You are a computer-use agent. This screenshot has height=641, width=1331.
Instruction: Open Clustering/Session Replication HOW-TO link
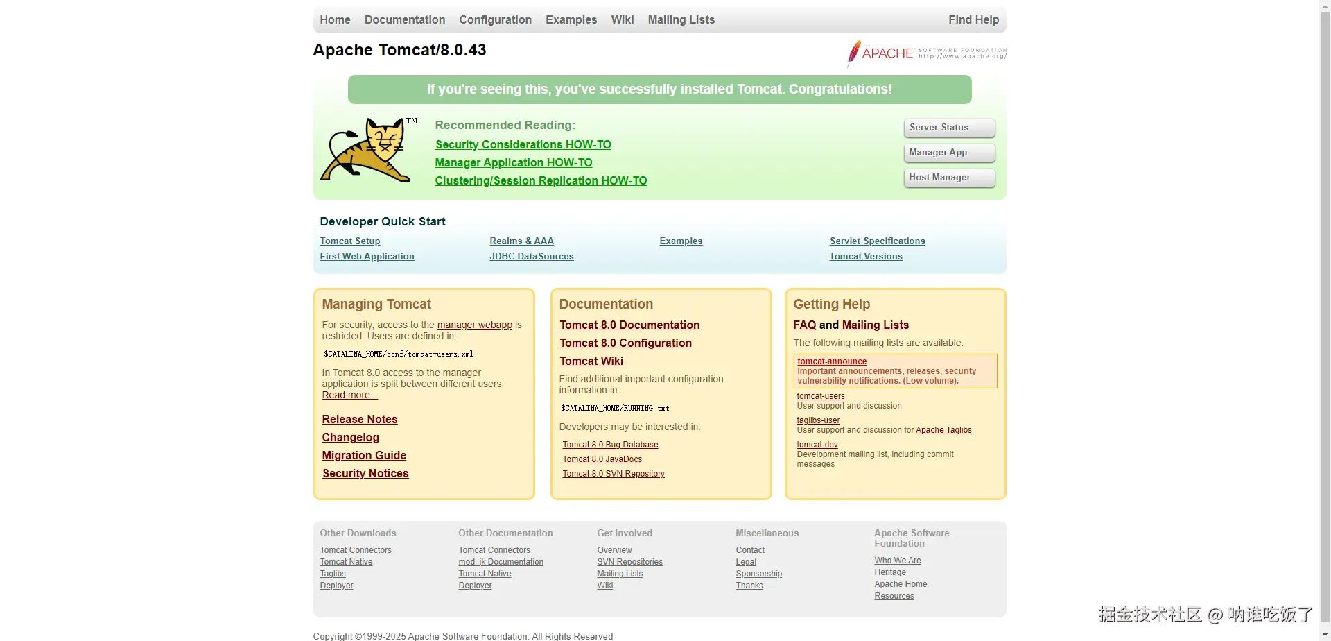pos(541,181)
